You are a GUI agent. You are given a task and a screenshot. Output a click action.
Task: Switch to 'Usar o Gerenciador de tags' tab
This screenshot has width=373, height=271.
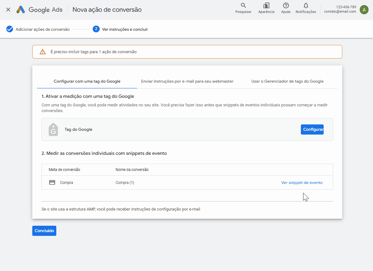(287, 81)
